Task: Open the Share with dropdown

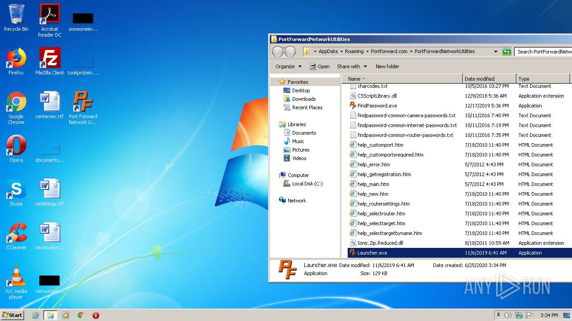Action: 352,66
